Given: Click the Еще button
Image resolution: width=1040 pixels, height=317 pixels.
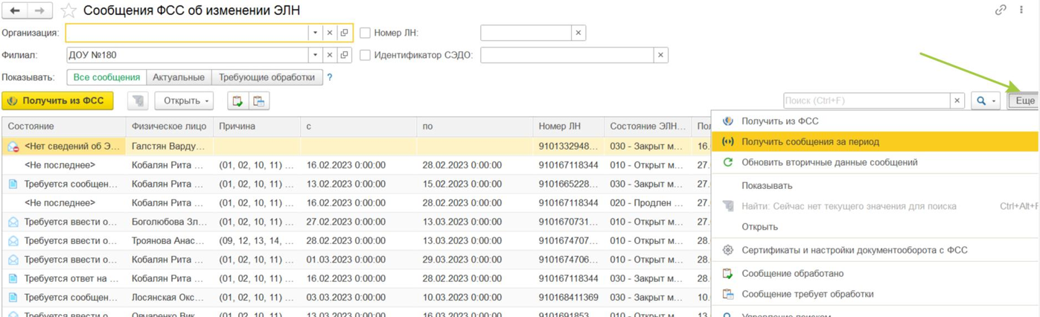Looking at the screenshot, I should click(x=1024, y=101).
